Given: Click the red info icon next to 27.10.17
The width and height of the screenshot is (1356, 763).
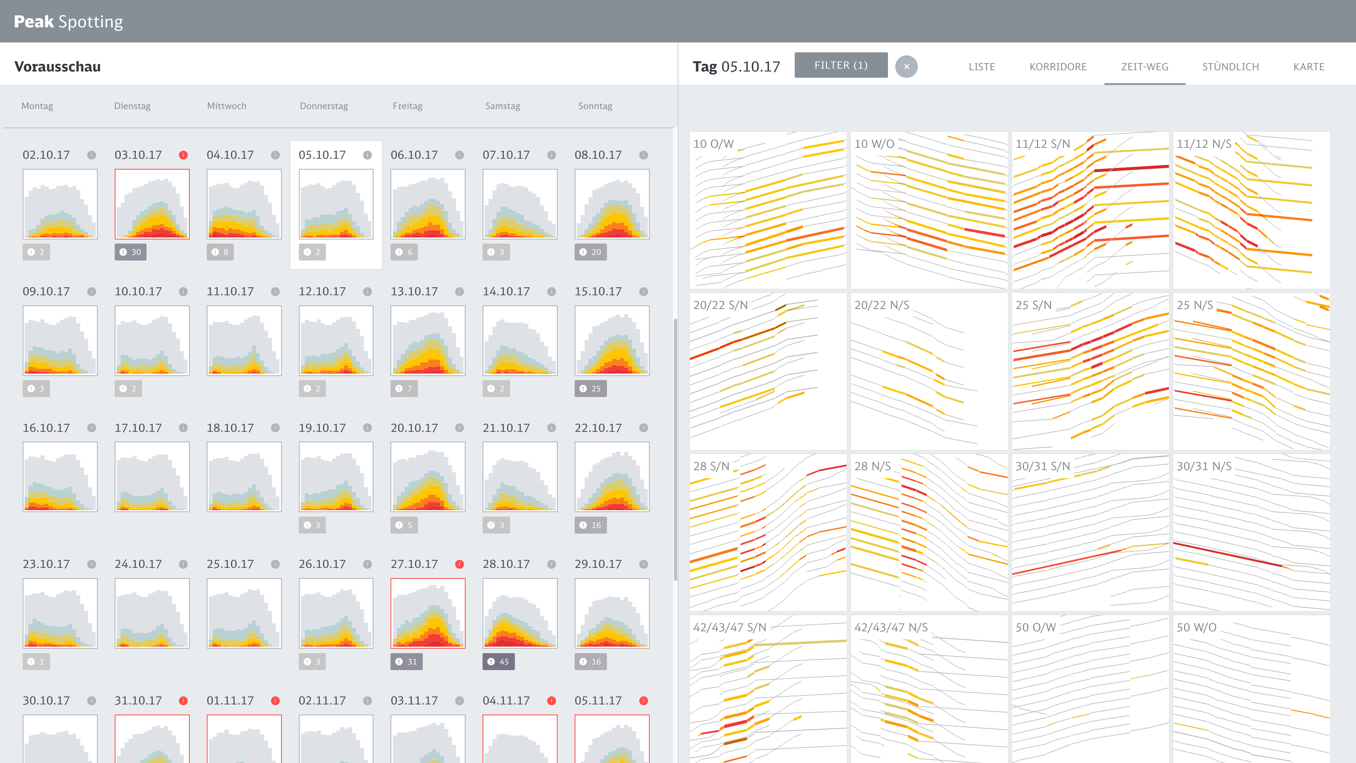Looking at the screenshot, I should click(460, 564).
